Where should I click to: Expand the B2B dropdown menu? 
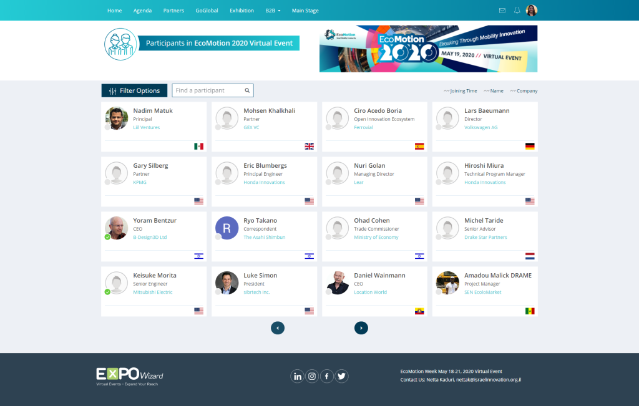(x=273, y=11)
